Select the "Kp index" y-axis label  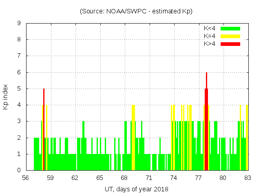pyautogui.click(x=6, y=97)
